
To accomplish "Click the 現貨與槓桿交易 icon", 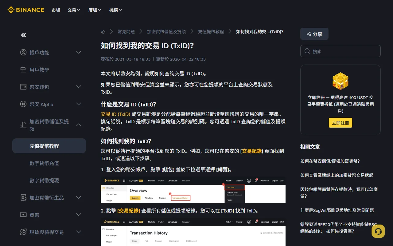I will (23, 232).
